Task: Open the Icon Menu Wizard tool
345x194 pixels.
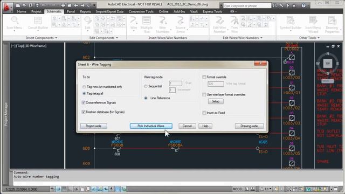Action: 313,25
